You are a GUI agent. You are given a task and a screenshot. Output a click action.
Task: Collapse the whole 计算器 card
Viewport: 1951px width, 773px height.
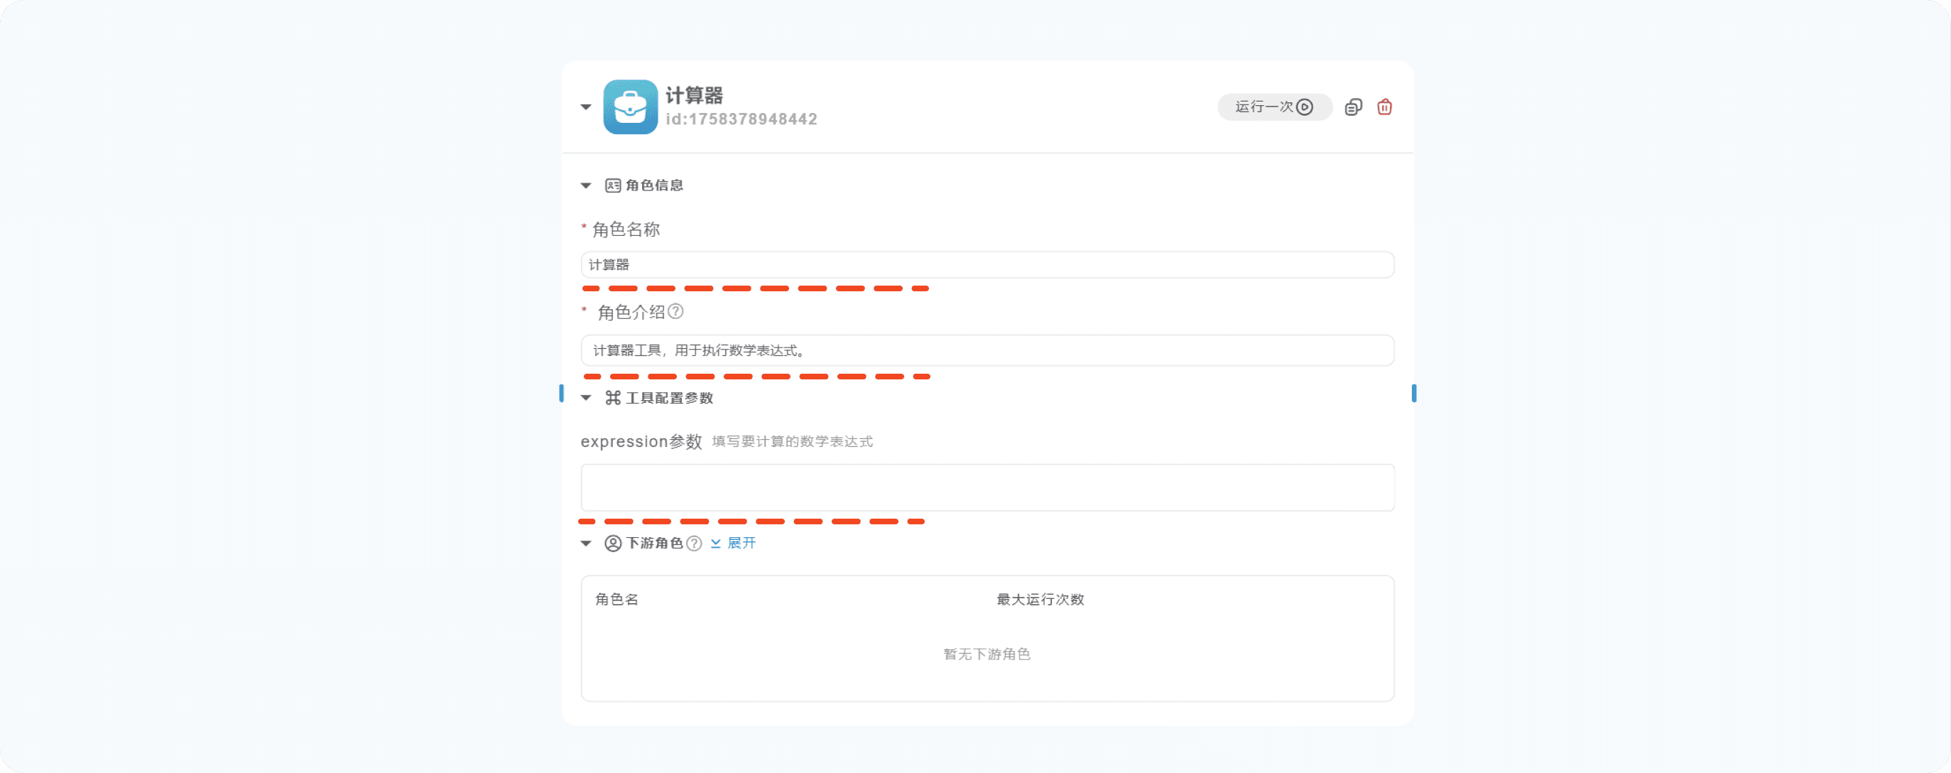(585, 107)
